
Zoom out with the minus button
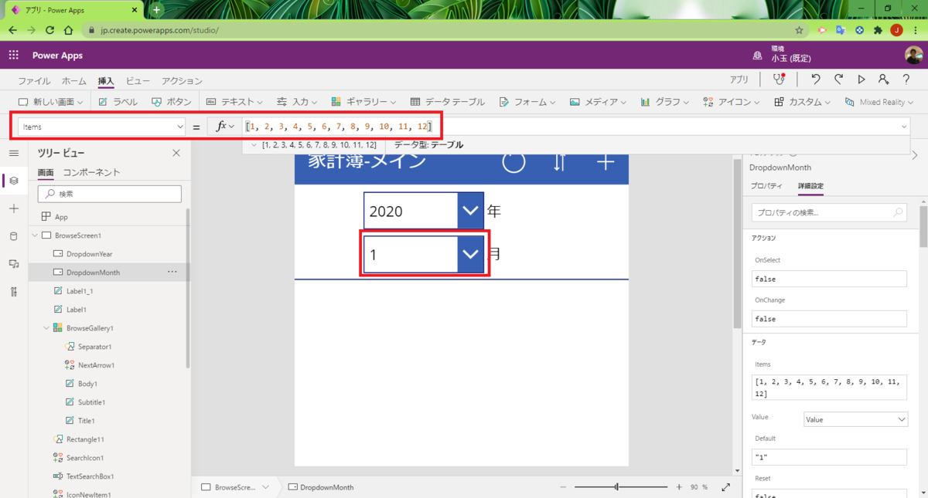563,487
